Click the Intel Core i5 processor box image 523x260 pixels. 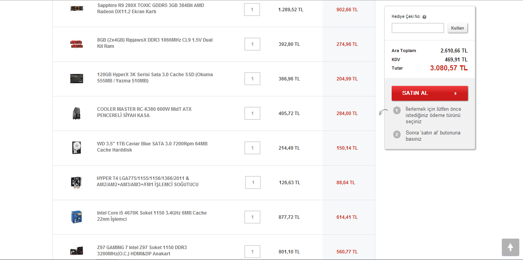point(77,217)
